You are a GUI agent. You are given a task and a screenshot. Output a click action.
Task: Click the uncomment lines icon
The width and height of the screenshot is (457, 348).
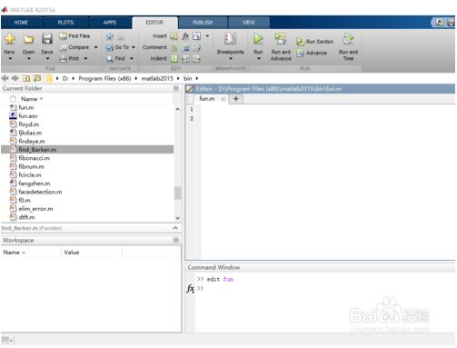pyautogui.click(x=185, y=47)
